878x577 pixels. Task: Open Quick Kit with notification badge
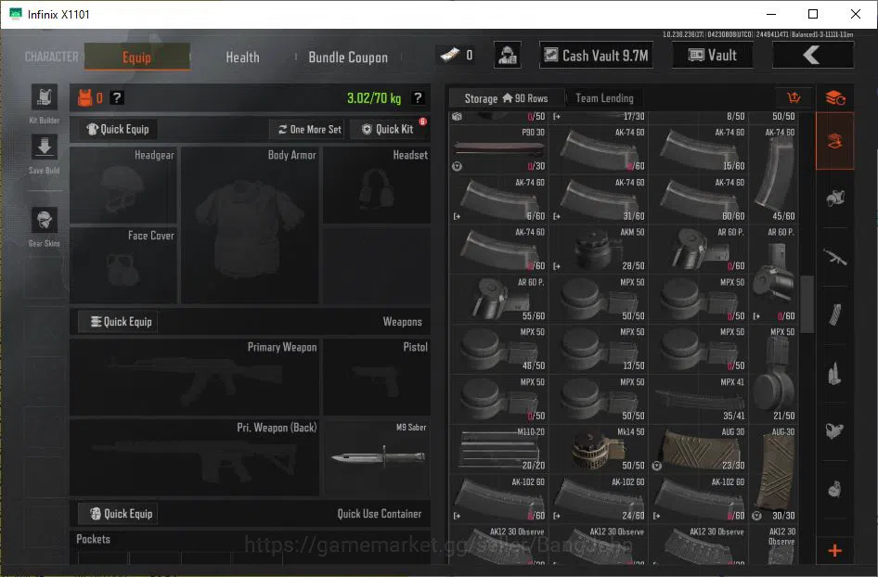[388, 129]
